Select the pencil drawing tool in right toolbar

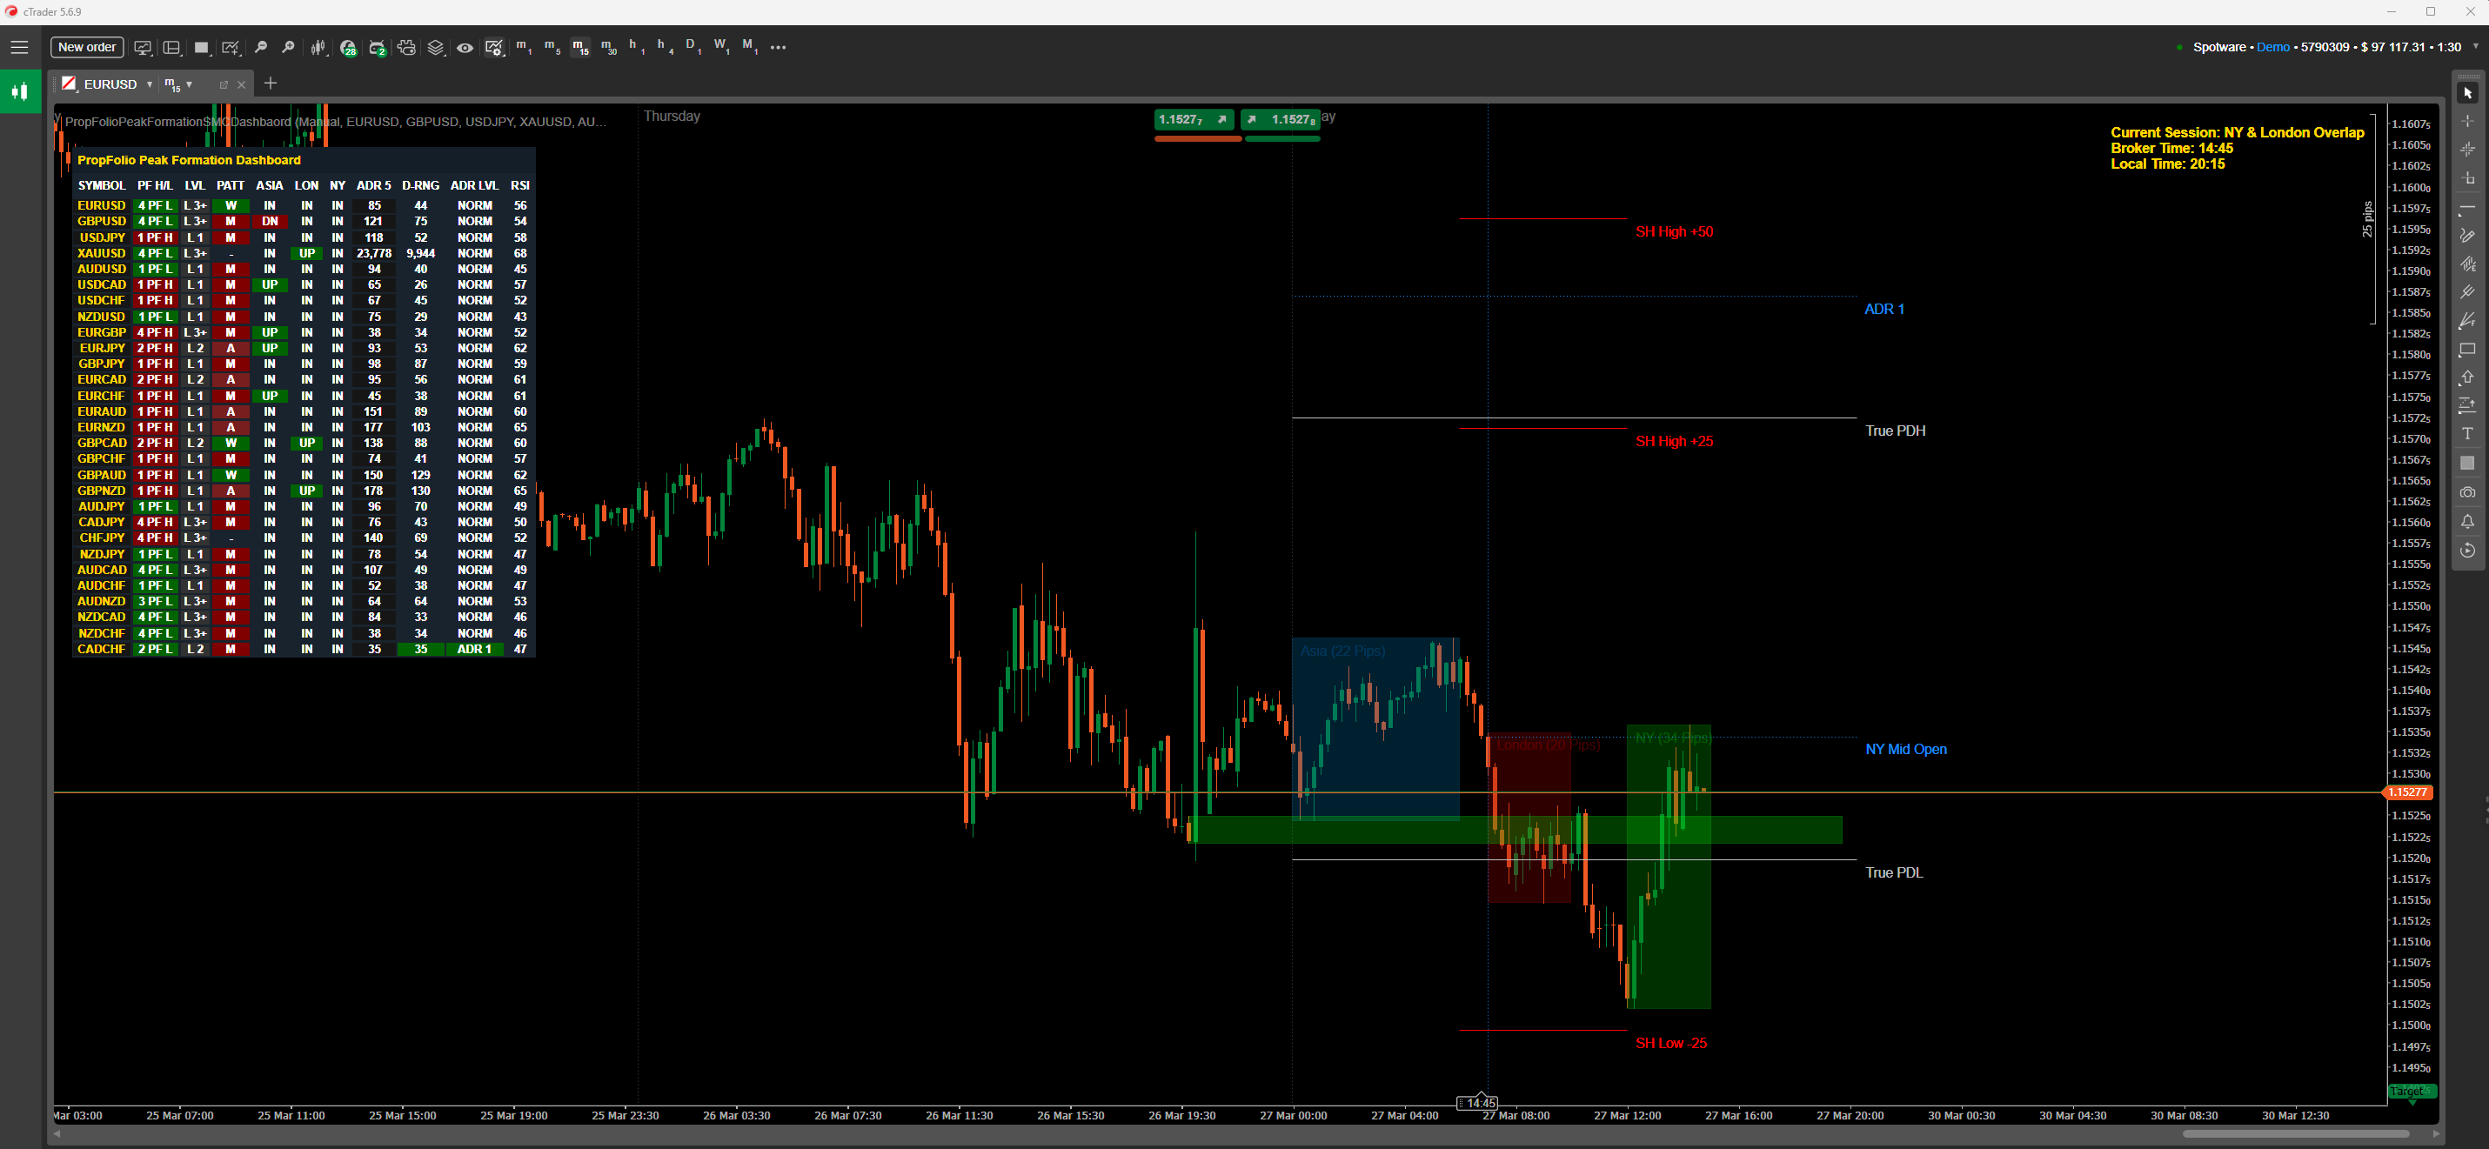(x=2466, y=235)
